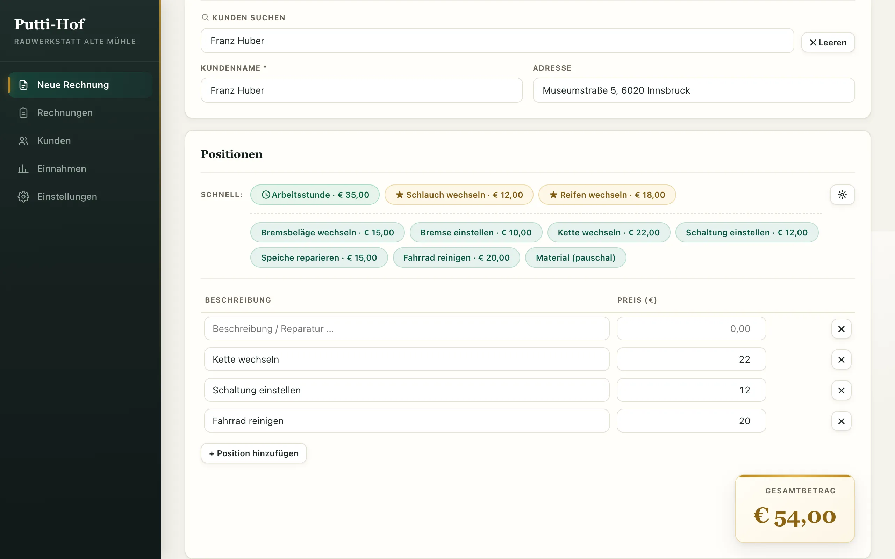Click into the Kundenname field
The height and width of the screenshot is (559, 895).
pos(362,90)
